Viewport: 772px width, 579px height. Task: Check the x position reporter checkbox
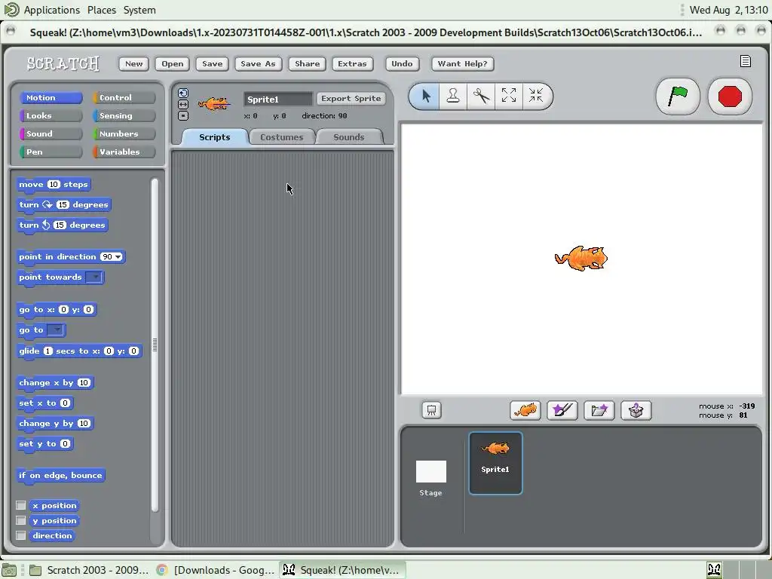click(x=20, y=505)
